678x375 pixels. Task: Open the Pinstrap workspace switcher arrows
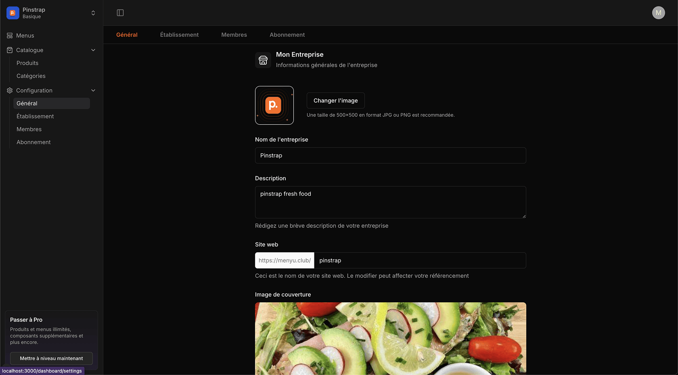pos(93,13)
